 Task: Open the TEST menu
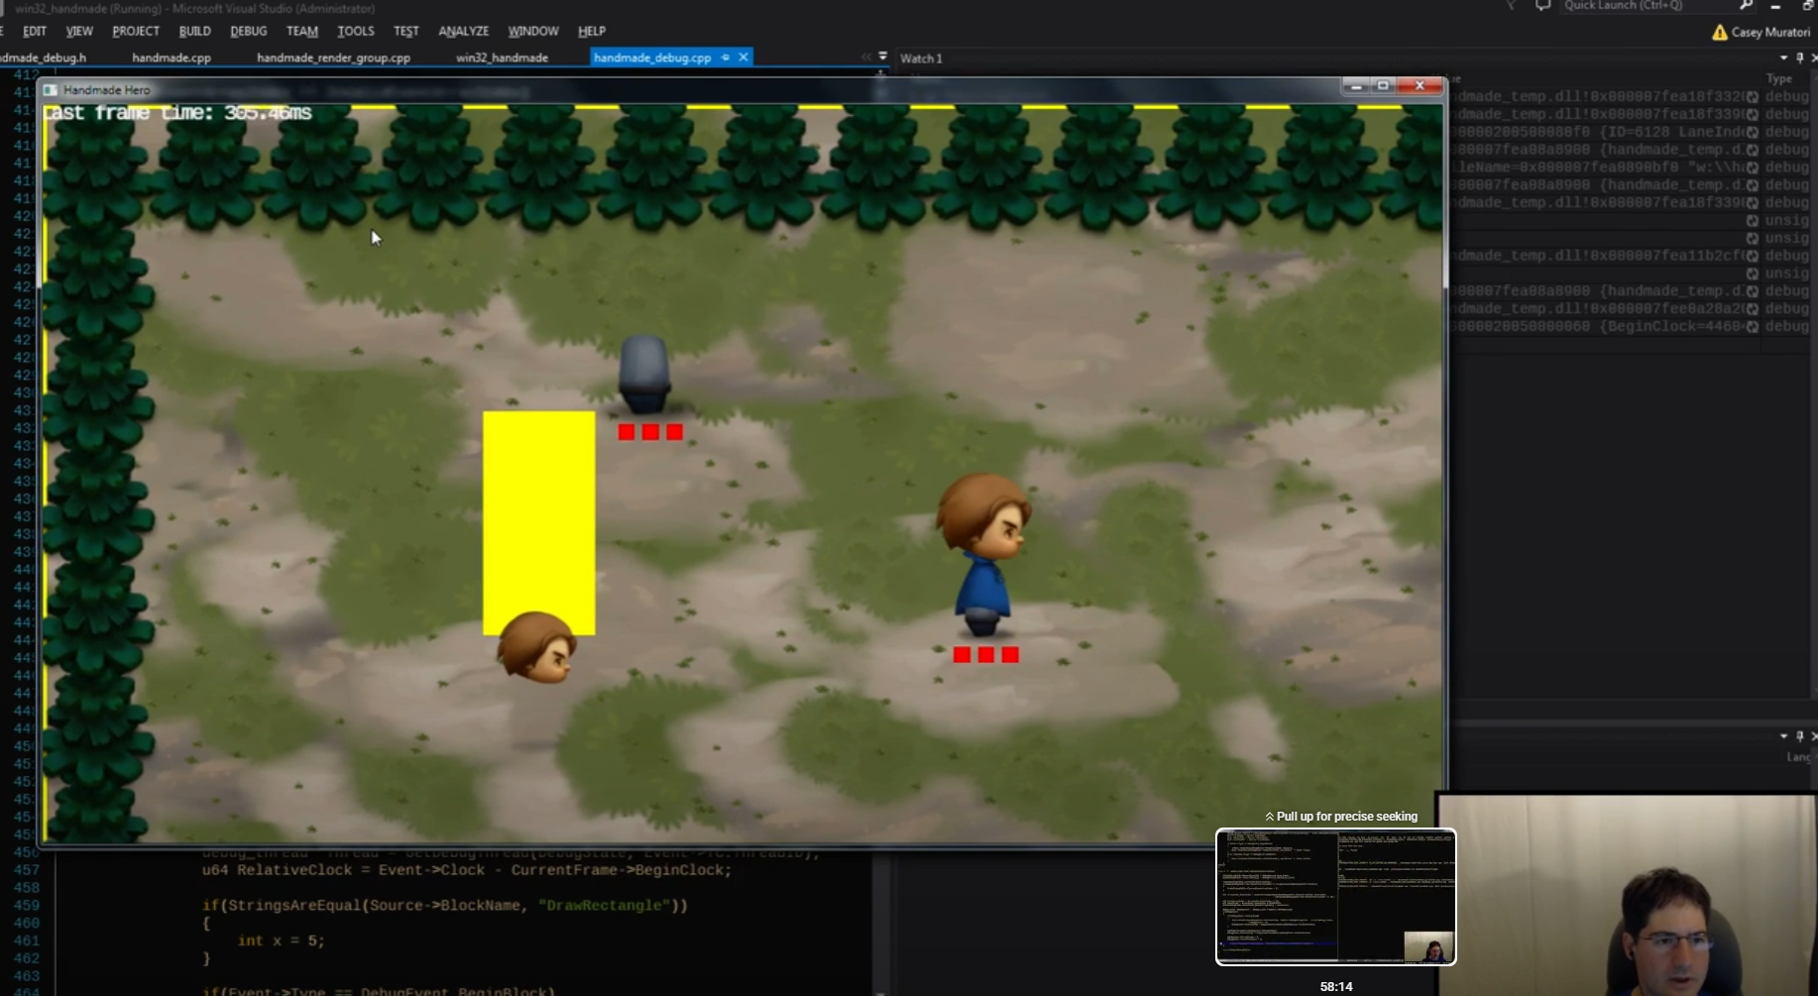click(406, 31)
